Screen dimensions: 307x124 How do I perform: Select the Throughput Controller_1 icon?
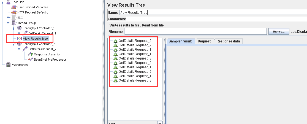pos(19,28)
